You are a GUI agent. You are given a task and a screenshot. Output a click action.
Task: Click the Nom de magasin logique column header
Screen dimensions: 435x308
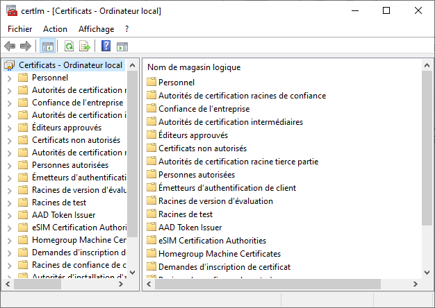coord(194,67)
